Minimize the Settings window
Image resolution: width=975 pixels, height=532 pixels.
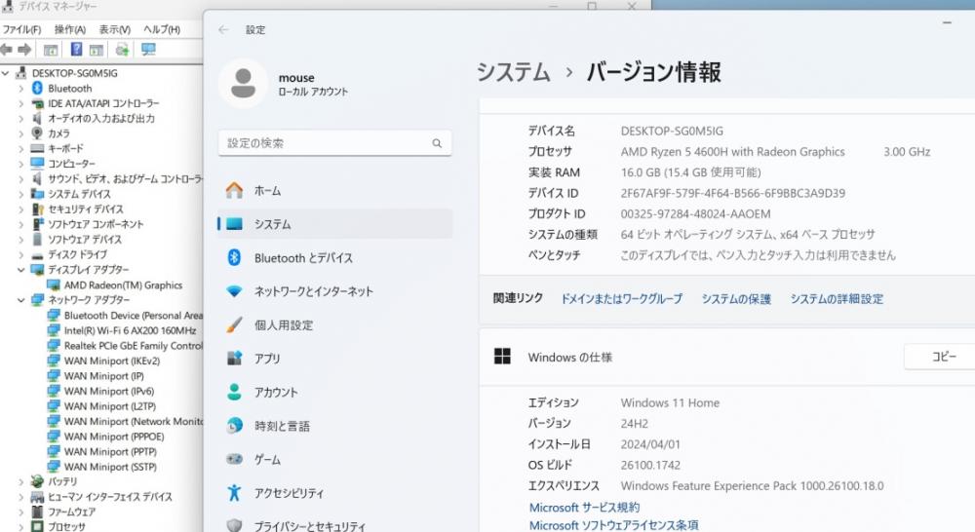[x=947, y=23]
